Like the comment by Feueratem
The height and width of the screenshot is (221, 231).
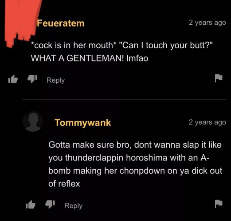click(13, 79)
